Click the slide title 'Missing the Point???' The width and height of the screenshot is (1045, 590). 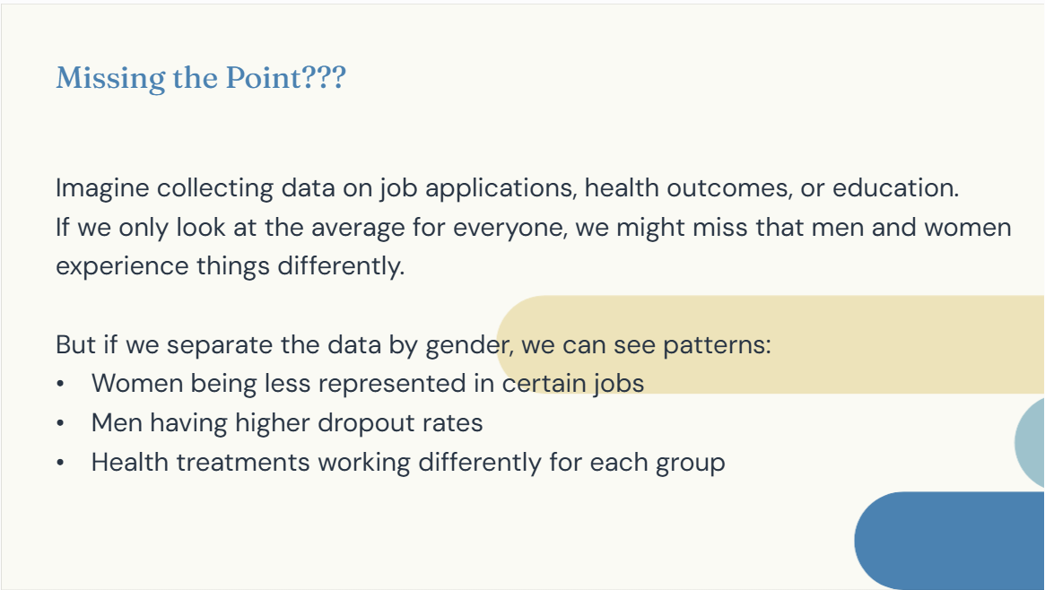click(201, 78)
